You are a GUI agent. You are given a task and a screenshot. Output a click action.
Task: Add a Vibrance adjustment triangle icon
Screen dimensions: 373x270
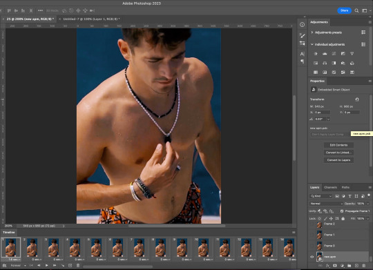[x=352, y=54]
